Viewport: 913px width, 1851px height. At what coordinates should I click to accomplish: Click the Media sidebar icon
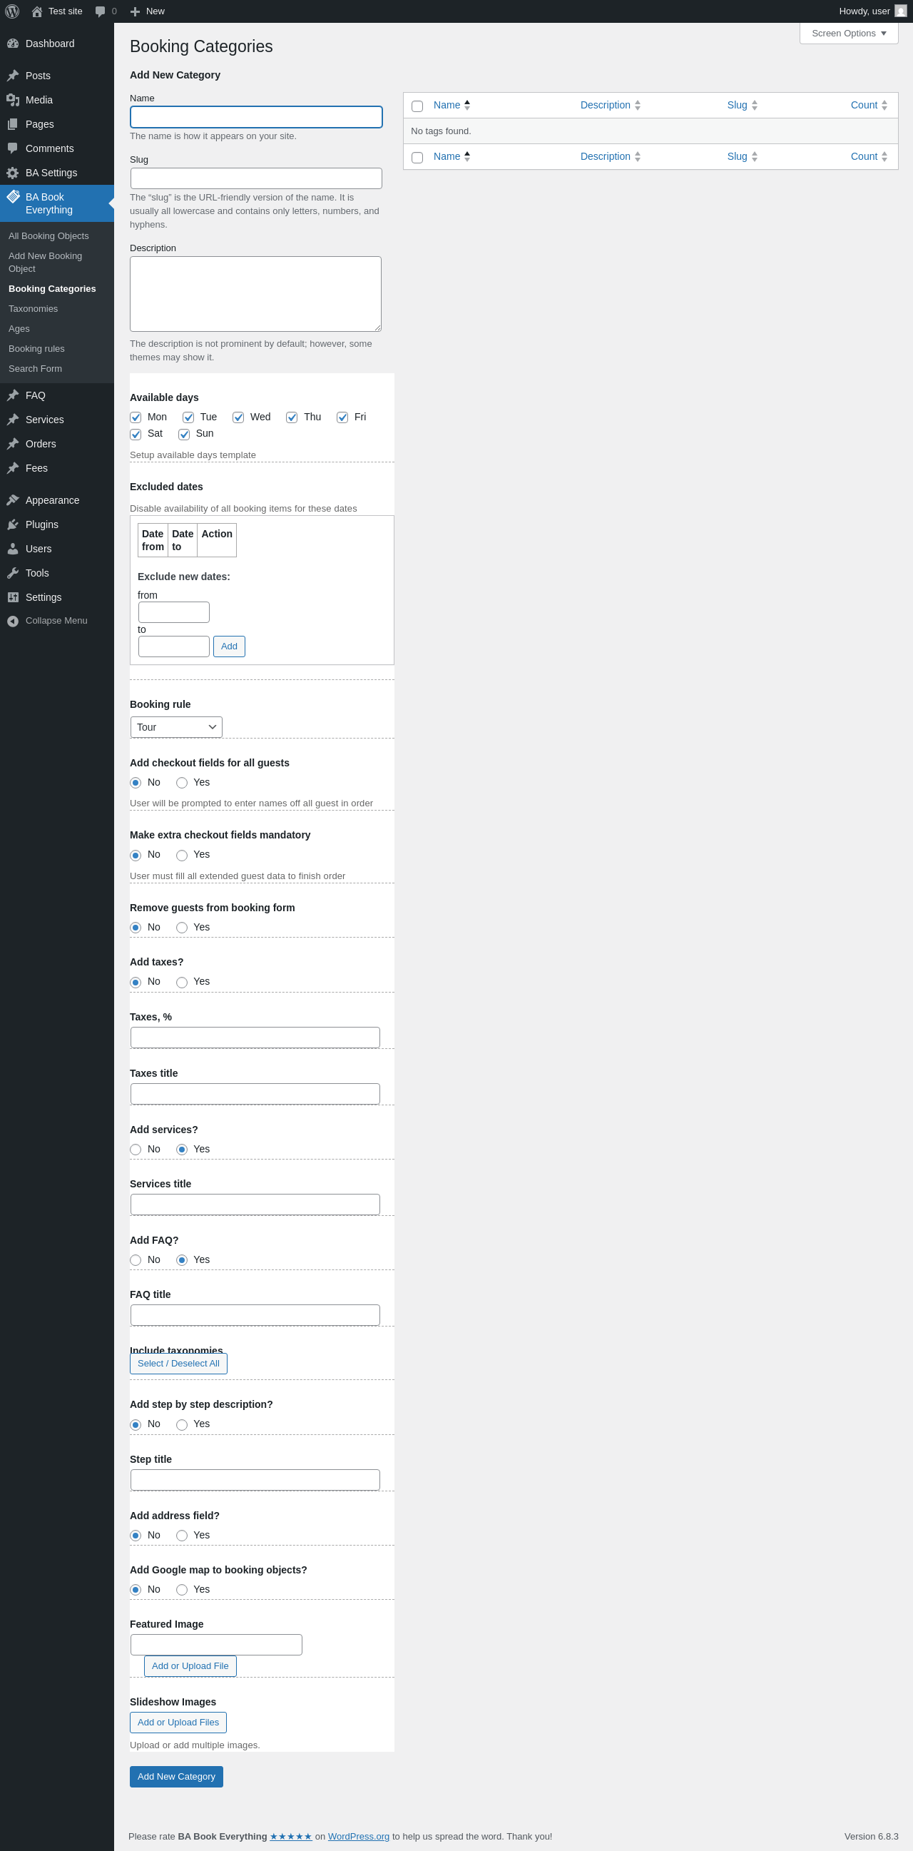(x=13, y=100)
